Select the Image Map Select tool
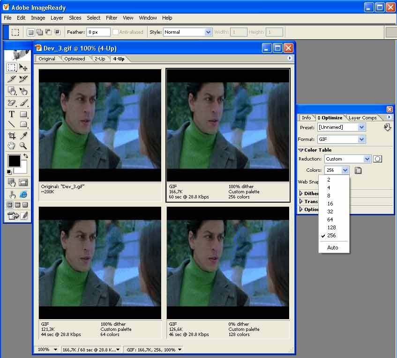Viewport: 397px width, 358px height. pos(23,90)
